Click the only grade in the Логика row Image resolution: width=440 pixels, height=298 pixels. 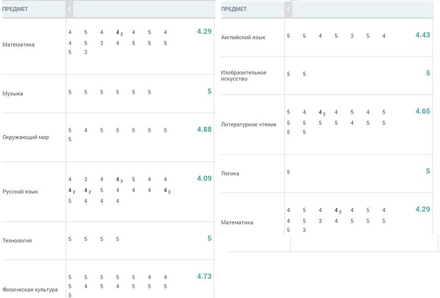289,171
